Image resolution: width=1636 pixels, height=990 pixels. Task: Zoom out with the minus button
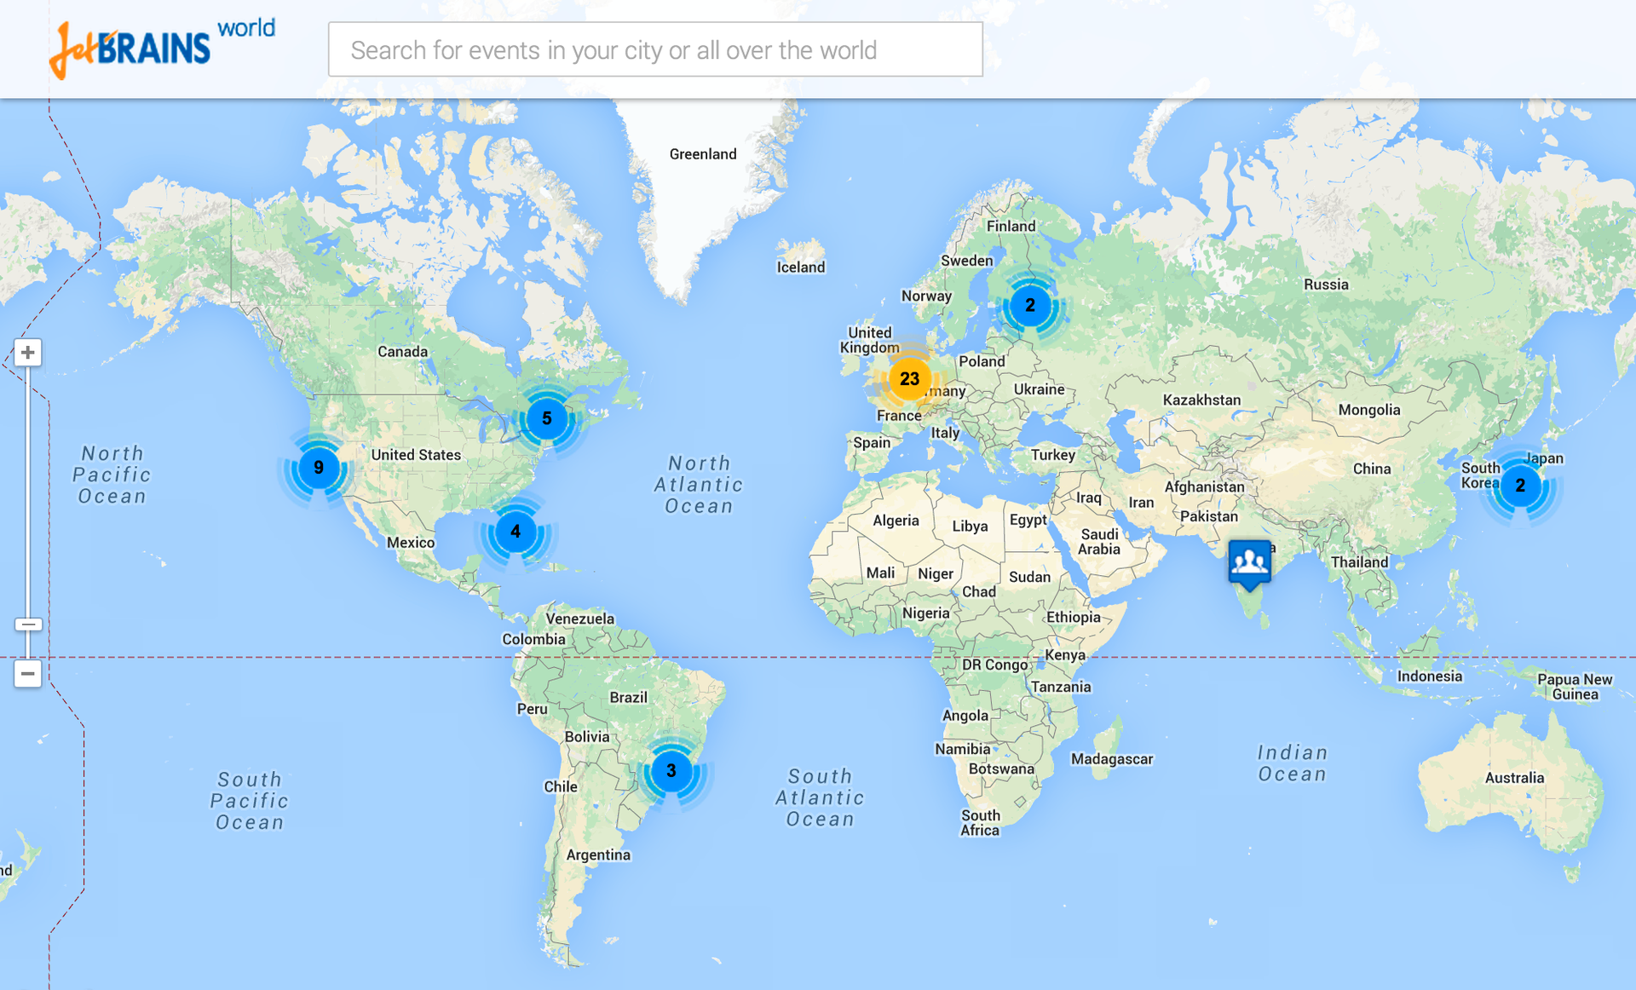pyautogui.click(x=28, y=674)
